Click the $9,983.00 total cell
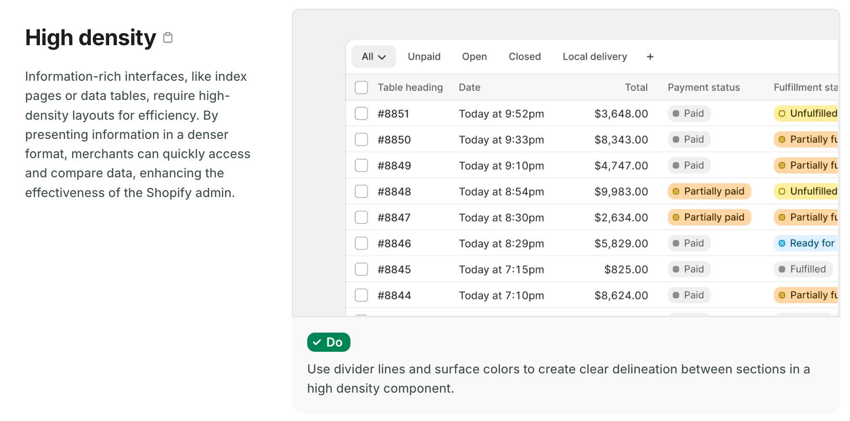 621,192
